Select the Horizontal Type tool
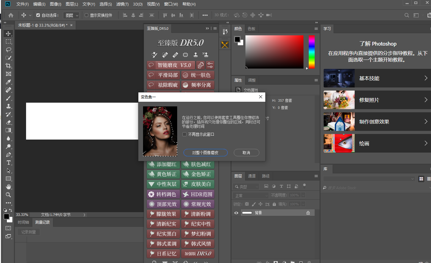Screen dimensions: 431x263 coord(8,163)
